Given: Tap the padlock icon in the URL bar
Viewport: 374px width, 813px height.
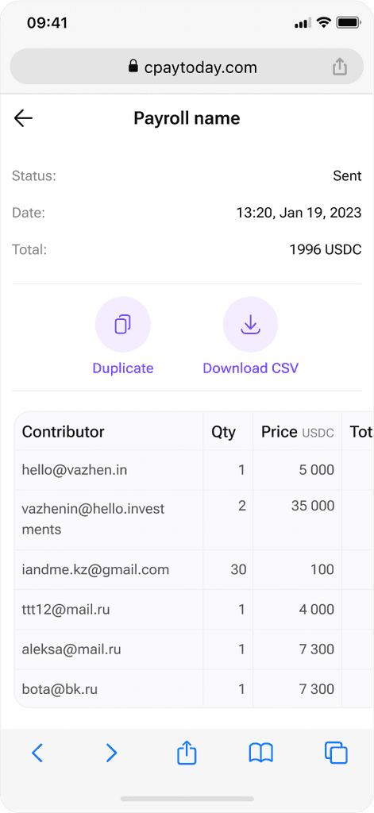Looking at the screenshot, I should click(x=133, y=67).
